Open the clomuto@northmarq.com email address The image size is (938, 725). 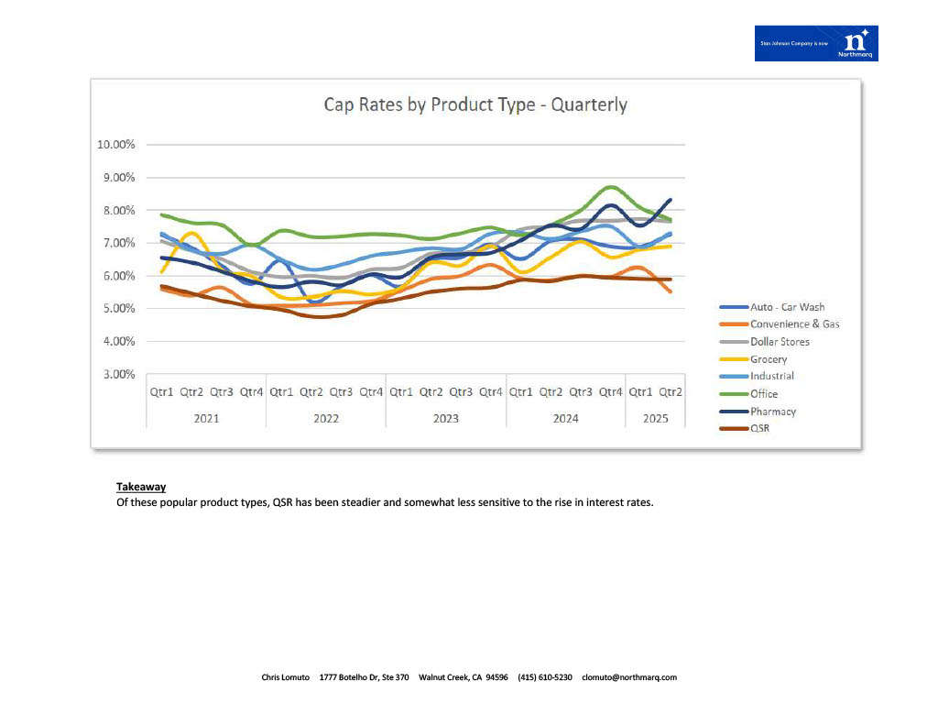click(x=629, y=677)
